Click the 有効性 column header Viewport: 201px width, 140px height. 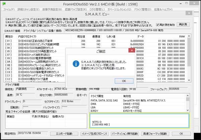(x=154, y=96)
